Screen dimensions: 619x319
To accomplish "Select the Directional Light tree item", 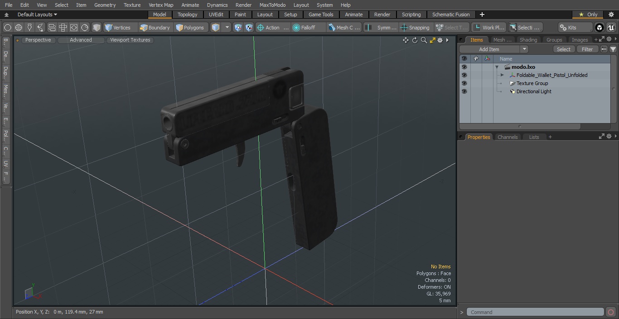I will [534, 91].
